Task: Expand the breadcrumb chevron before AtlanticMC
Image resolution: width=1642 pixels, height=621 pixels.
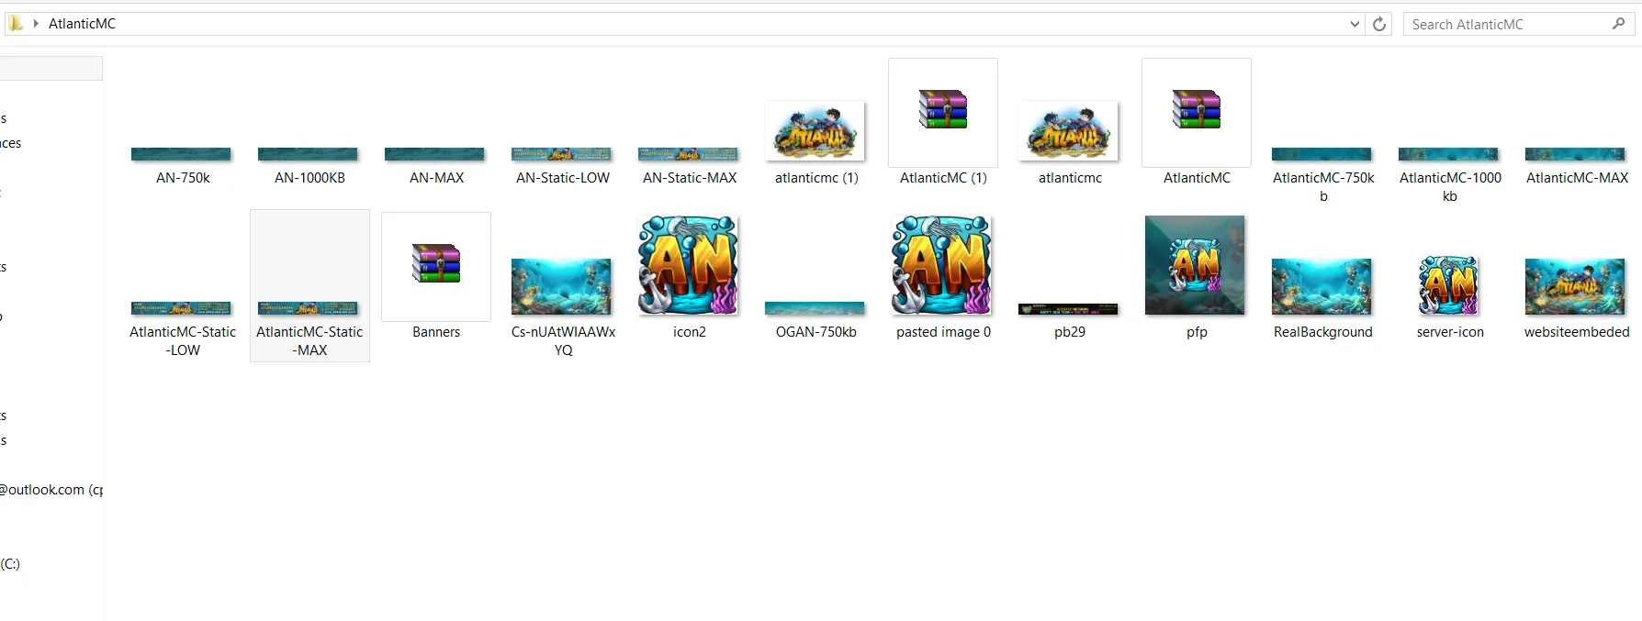Action: pyautogui.click(x=36, y=24)
